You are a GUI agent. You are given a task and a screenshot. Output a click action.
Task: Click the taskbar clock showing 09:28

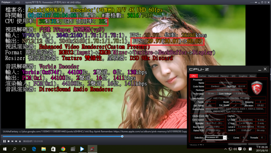262,149
